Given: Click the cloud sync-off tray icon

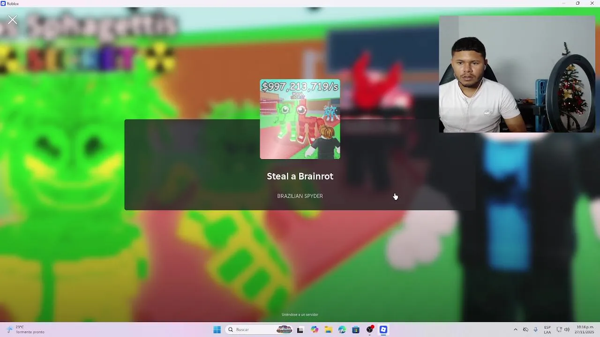Looking at the screenshot, I should (x=525, y=330).
